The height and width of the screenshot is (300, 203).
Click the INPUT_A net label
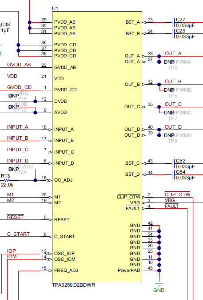point(18,127)
